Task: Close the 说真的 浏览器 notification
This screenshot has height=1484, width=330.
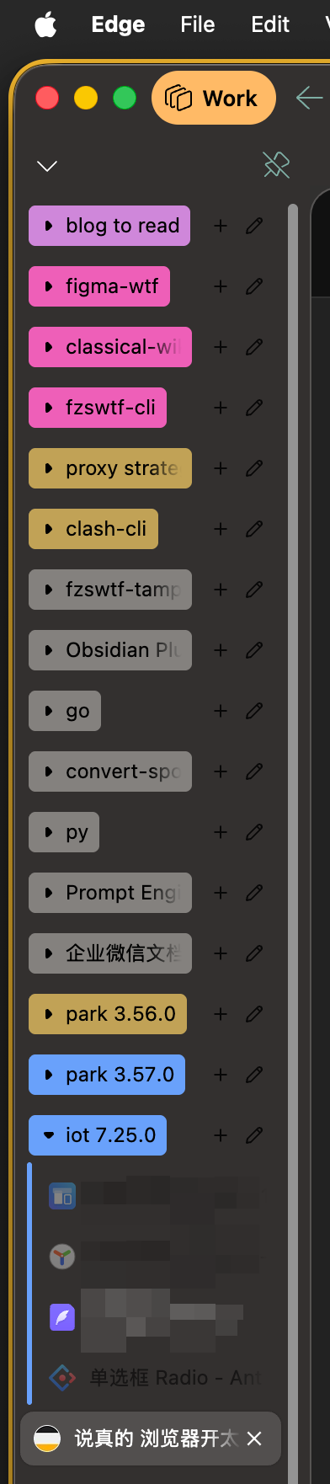Action: pyautogui.click(x=254, y=1439)
